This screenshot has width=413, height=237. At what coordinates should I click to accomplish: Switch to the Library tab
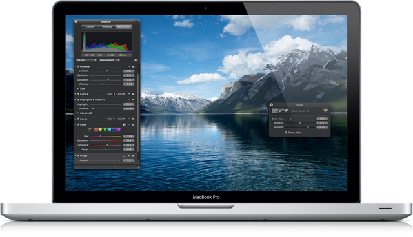point(90,27)
